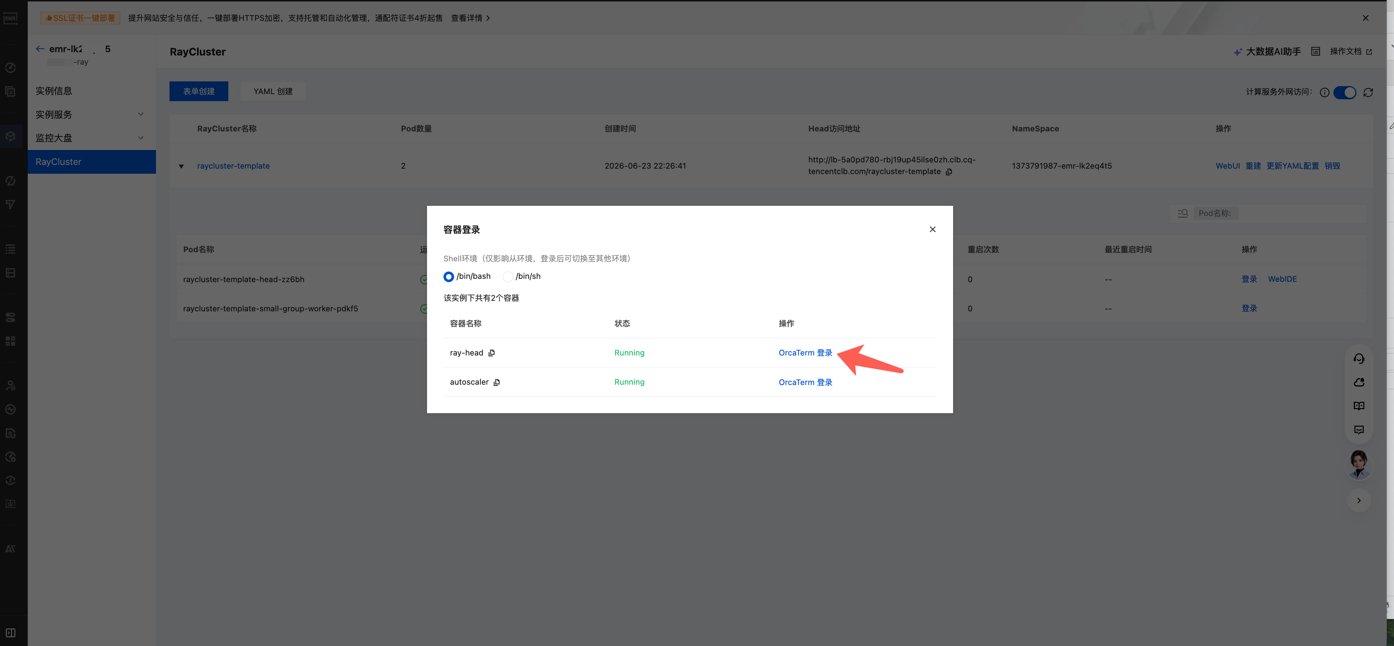Click 查看详情 in the SSL banner

[x=470, y=18]
